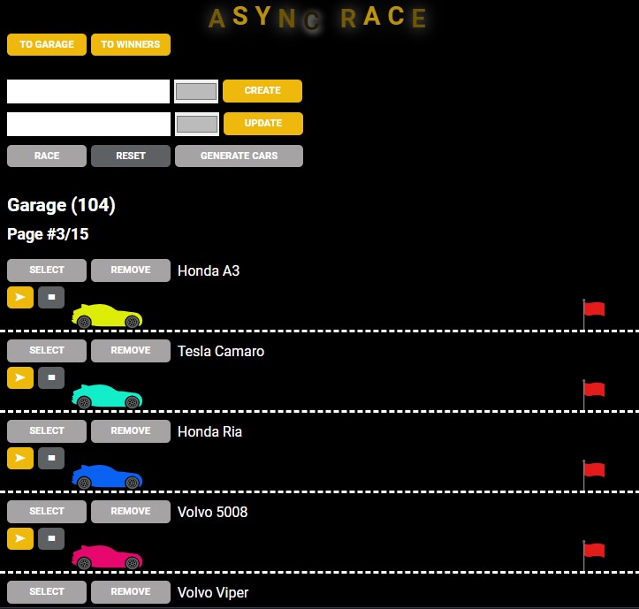This screenshot has height=609, width=639.
Task: Click the finish flag on Tesla Camaro track
Action: point(594,394)
